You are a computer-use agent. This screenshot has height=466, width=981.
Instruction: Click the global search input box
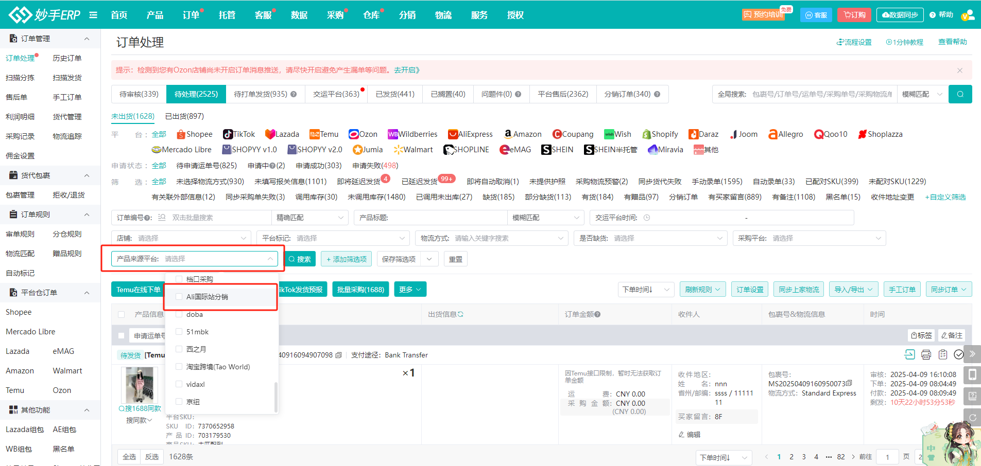(822, 94)
